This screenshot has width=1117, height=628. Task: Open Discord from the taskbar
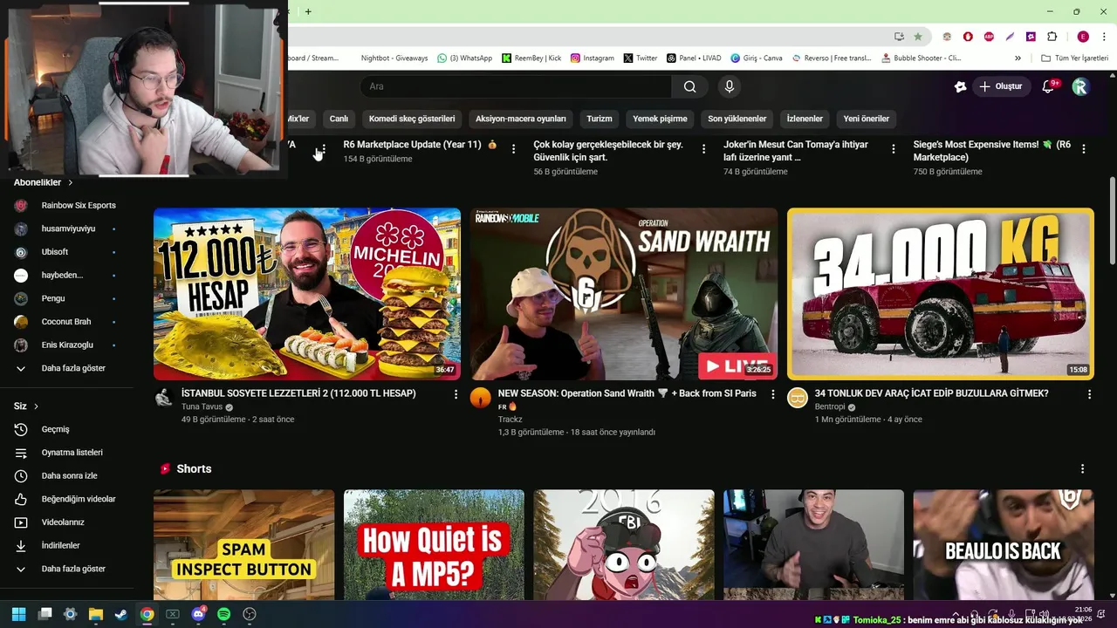coord(198,614)
